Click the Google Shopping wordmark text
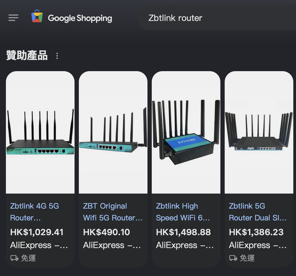 80,18
